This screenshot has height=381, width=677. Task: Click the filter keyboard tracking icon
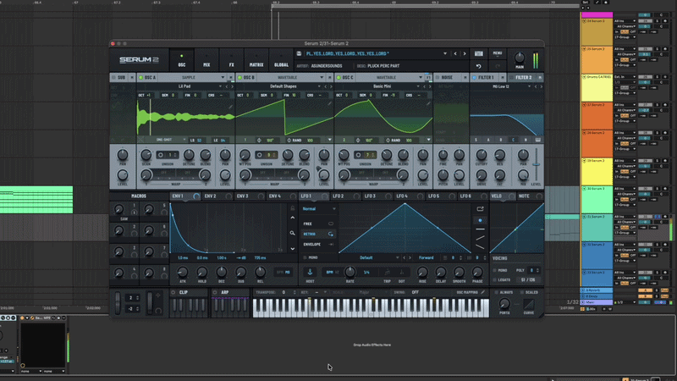point(537,140)
